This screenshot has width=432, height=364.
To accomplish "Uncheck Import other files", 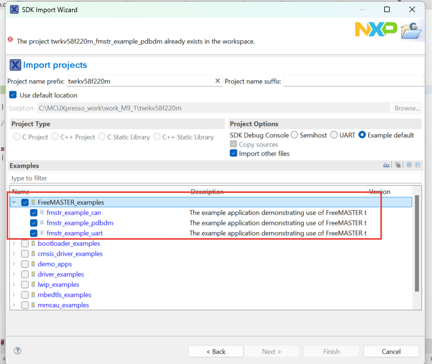I will (234, 153).
